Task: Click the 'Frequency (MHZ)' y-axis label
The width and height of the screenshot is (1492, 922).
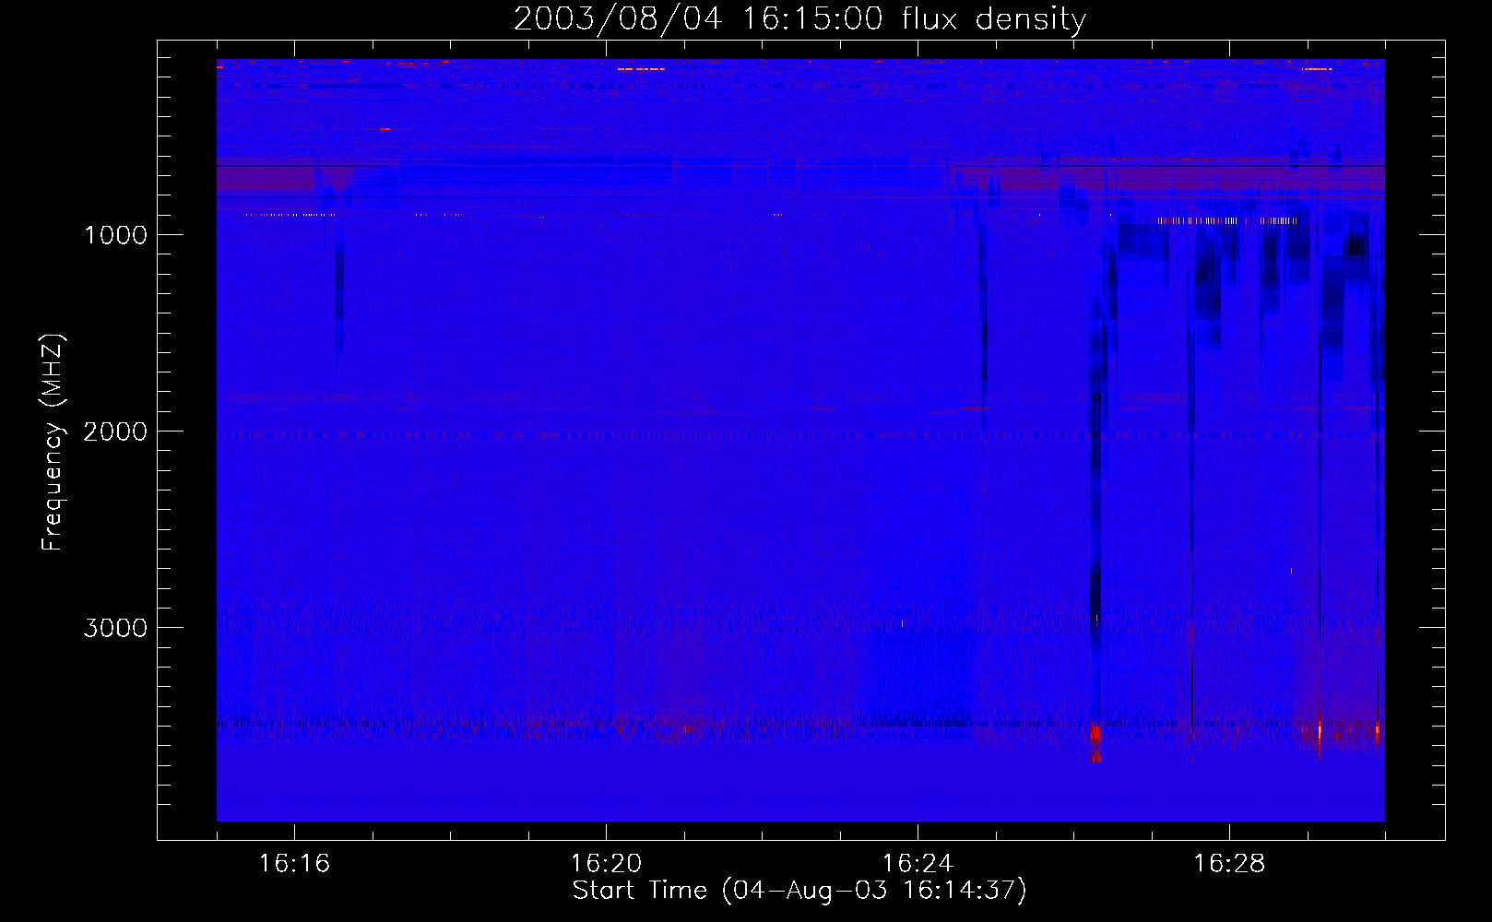Action: (x=53, y=443)
